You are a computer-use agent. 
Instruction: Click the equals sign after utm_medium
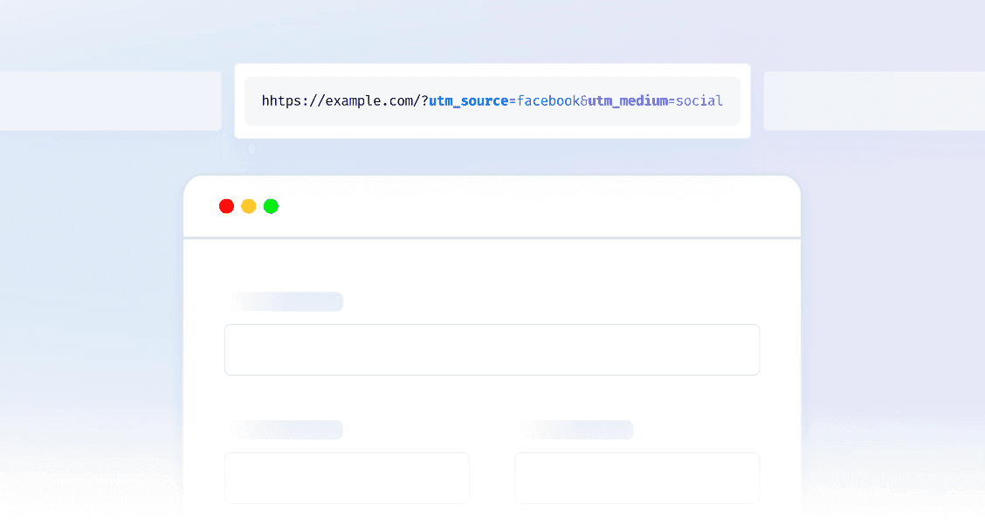pos(672,100)
